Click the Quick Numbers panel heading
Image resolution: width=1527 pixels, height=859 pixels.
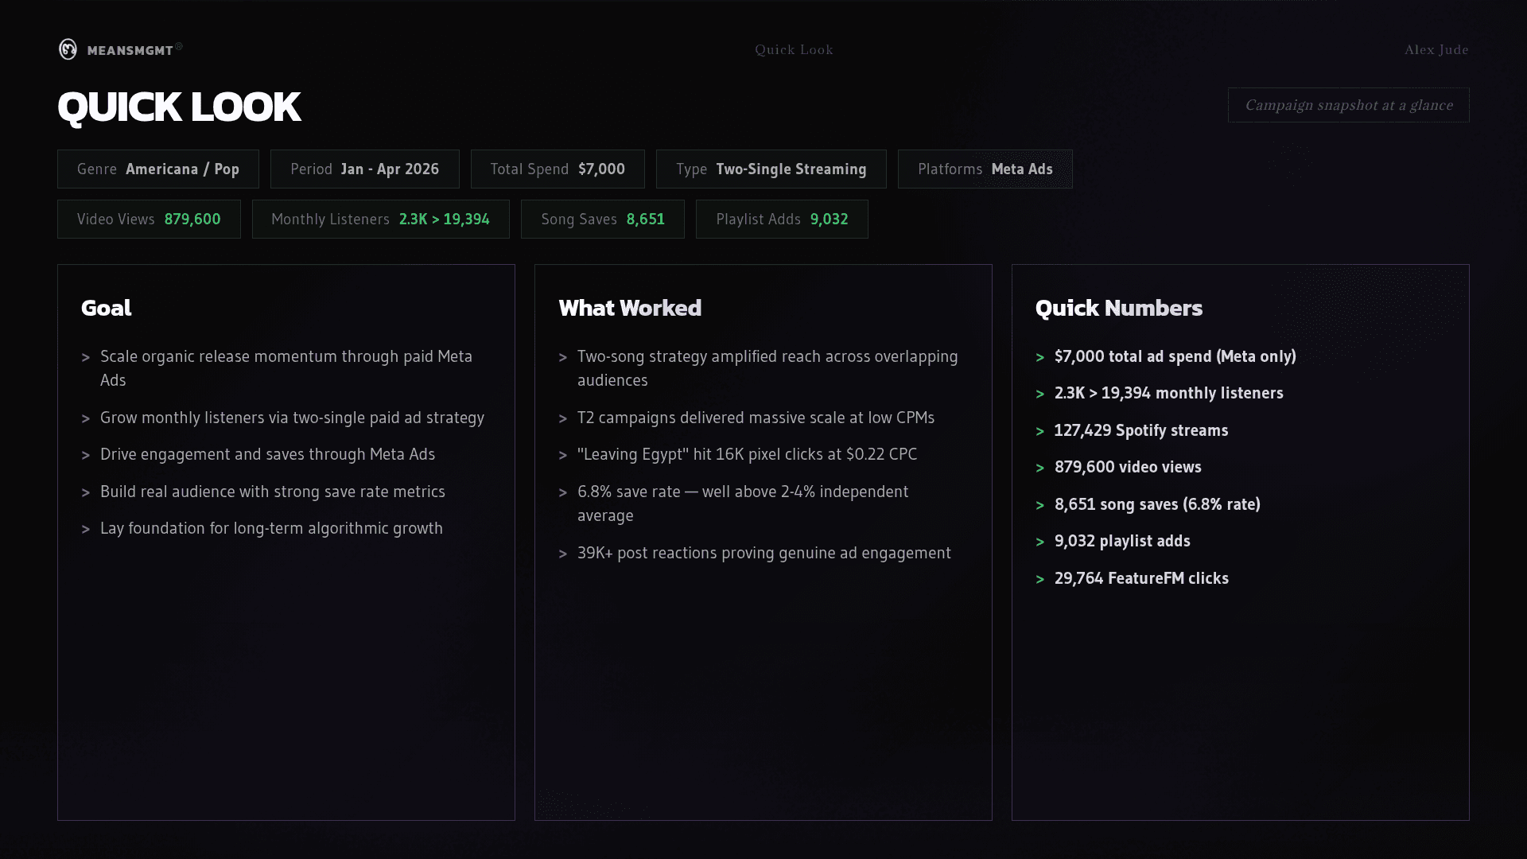[x=1118, y=308]
